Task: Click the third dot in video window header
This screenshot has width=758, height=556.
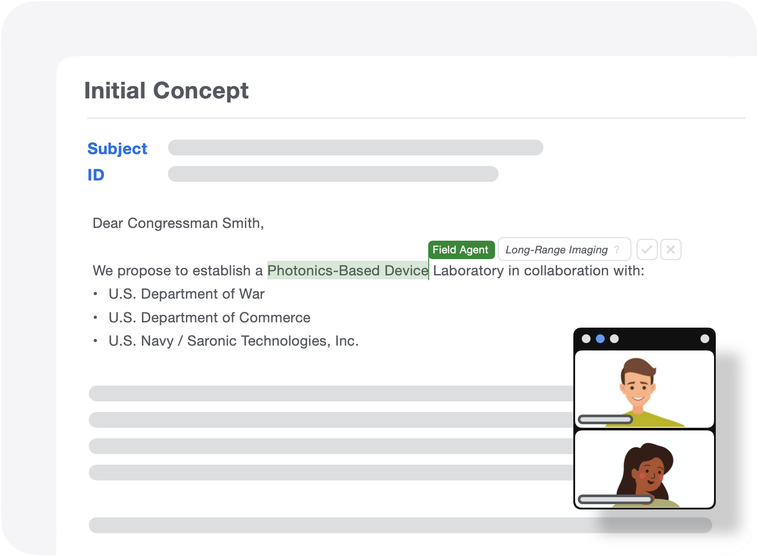Action: pyautogui.click(x=614, y=339)
